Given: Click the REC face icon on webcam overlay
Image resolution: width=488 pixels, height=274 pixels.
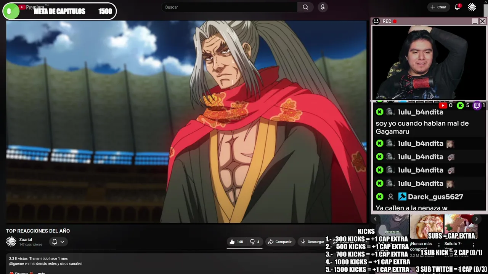Looking at the screenshot, I should point(376,21).
